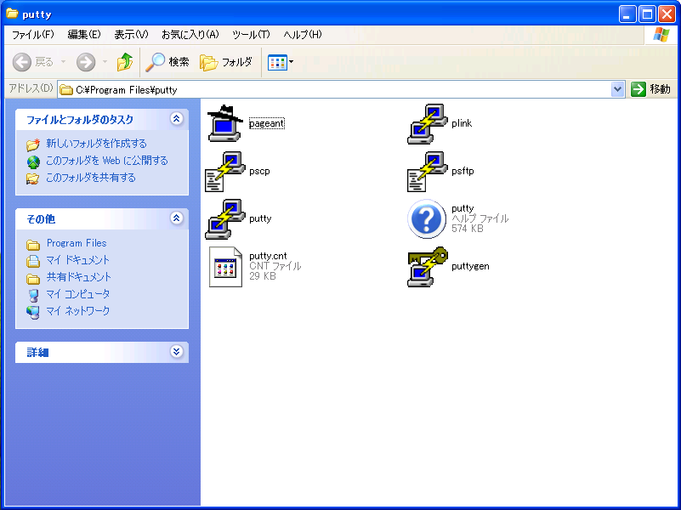This screenshot has width=681, height=510.
Task: Go to Program Files link
Action: (77, 243)
